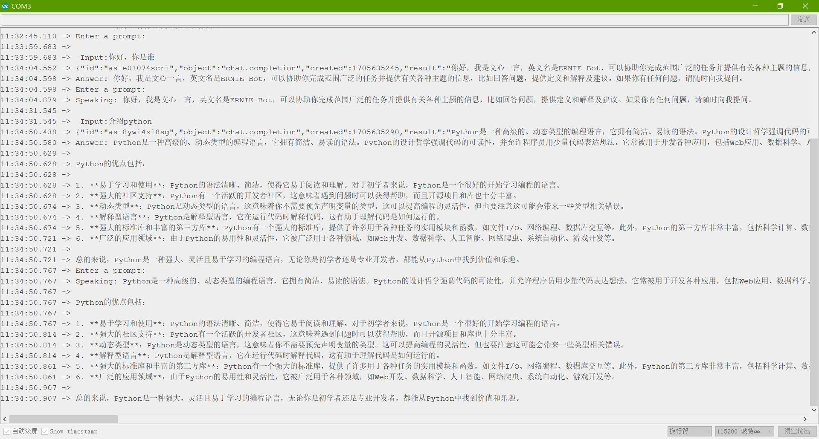Image resolution: width=819 pixels, height=439 pixels.
Task: Toggle the 自动滚屏 autoscroll checkbox
Action: point(7,431)
